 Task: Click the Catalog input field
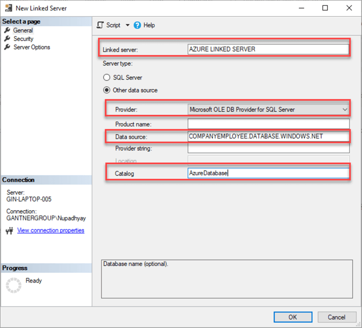[268, 173]
